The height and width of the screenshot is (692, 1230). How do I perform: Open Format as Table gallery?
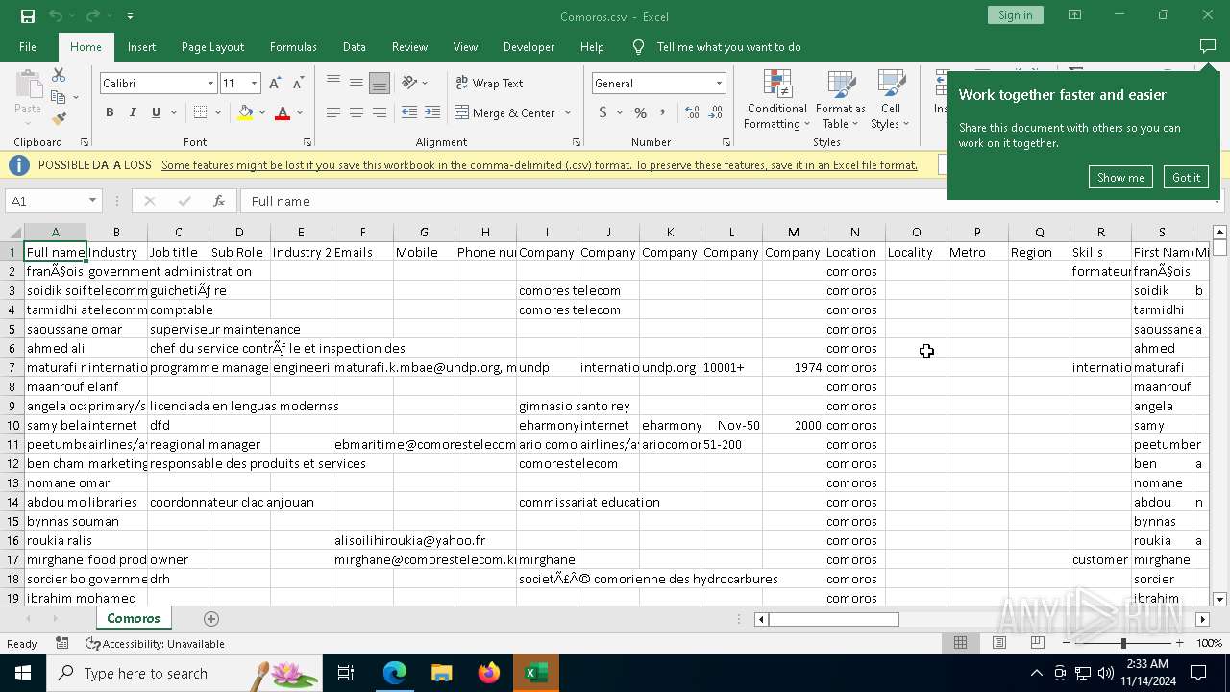pos(841,100)
